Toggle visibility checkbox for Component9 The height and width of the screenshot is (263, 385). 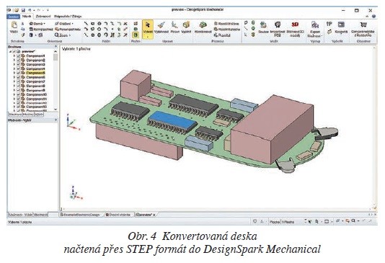pos(19,90)
